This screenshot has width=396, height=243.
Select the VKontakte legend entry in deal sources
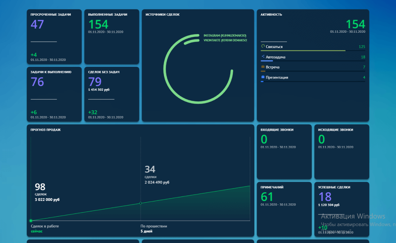click(x=225, y=40)
